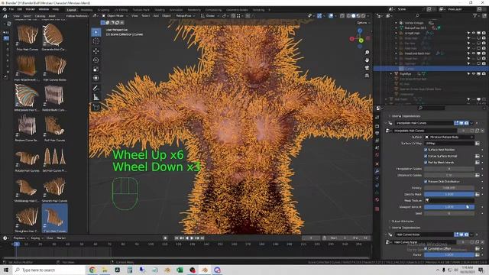Click the viewport zoom magnifier icon
The width and height of the screenshot is (489, 275).
(x=367, y=53)
